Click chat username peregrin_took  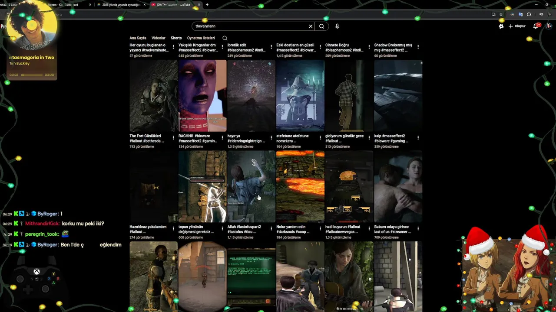tap(42, 234)
